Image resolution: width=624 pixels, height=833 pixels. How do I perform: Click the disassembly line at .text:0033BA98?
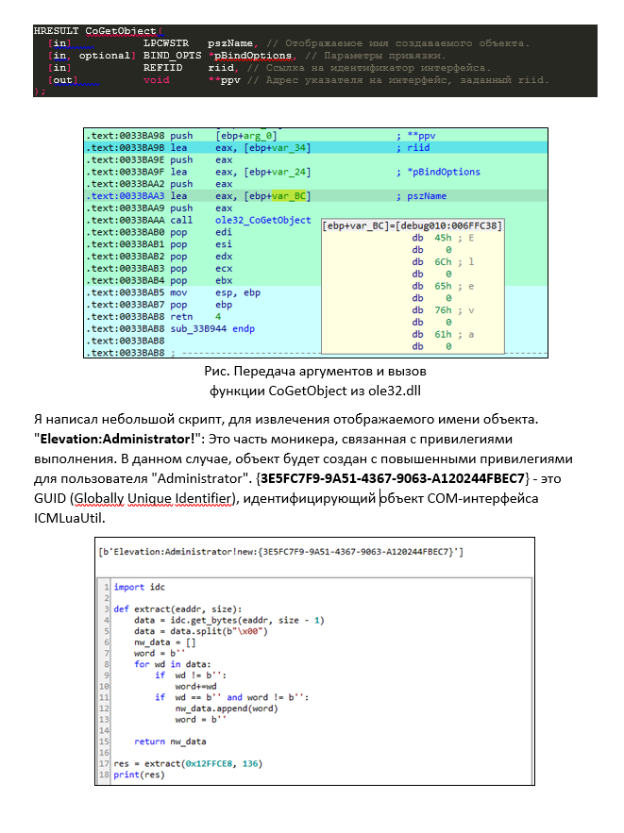coord(261,136)
